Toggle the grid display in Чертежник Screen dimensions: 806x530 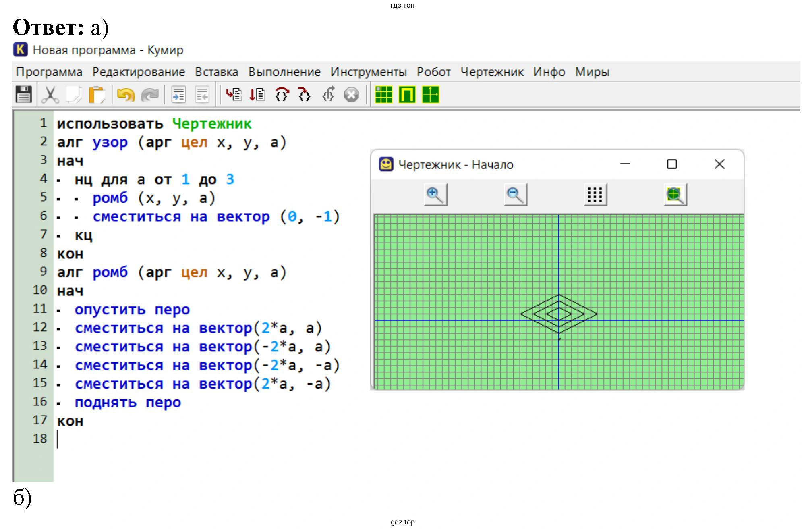coord(595,195)
